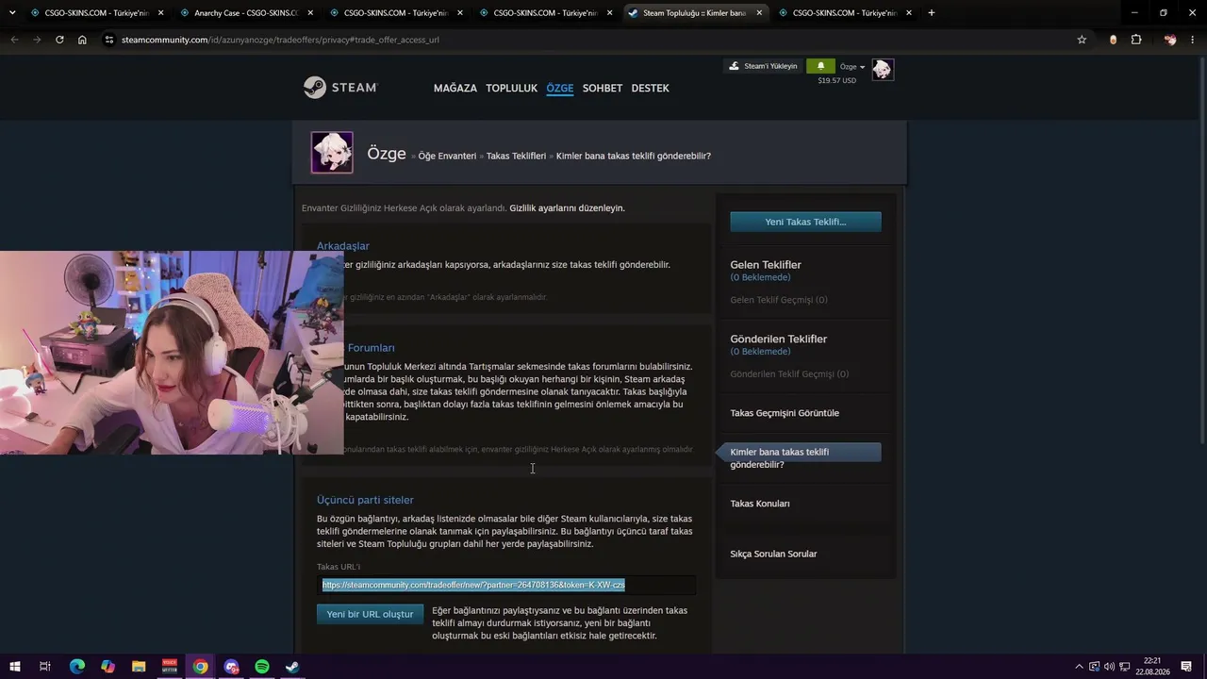Open Copilot from the taskbar
1207x679 pixels.
click(x=108, y=667)
